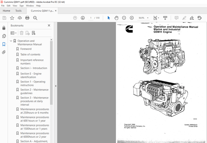Open the zoom level 56.9% dropdown

[144, 18]
